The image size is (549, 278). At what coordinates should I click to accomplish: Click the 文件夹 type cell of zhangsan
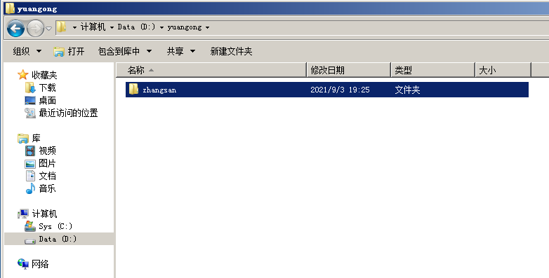point(407,90)
